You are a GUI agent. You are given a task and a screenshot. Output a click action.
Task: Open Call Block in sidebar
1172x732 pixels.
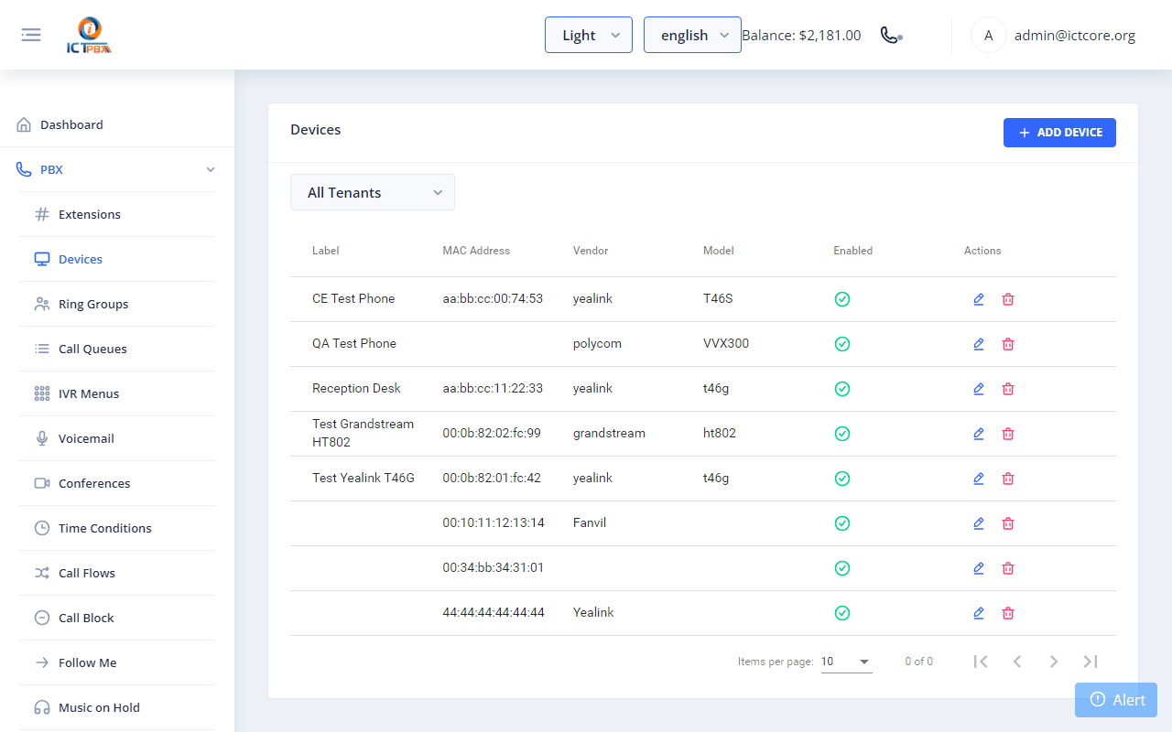pyautogui.click(x=117, y=618)
